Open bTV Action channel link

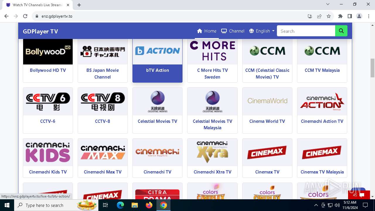(x=158, y=70)
